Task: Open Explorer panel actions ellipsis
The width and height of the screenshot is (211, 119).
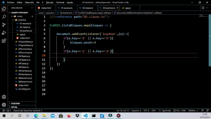Action: pyautogui.click(x=32, y=8)
